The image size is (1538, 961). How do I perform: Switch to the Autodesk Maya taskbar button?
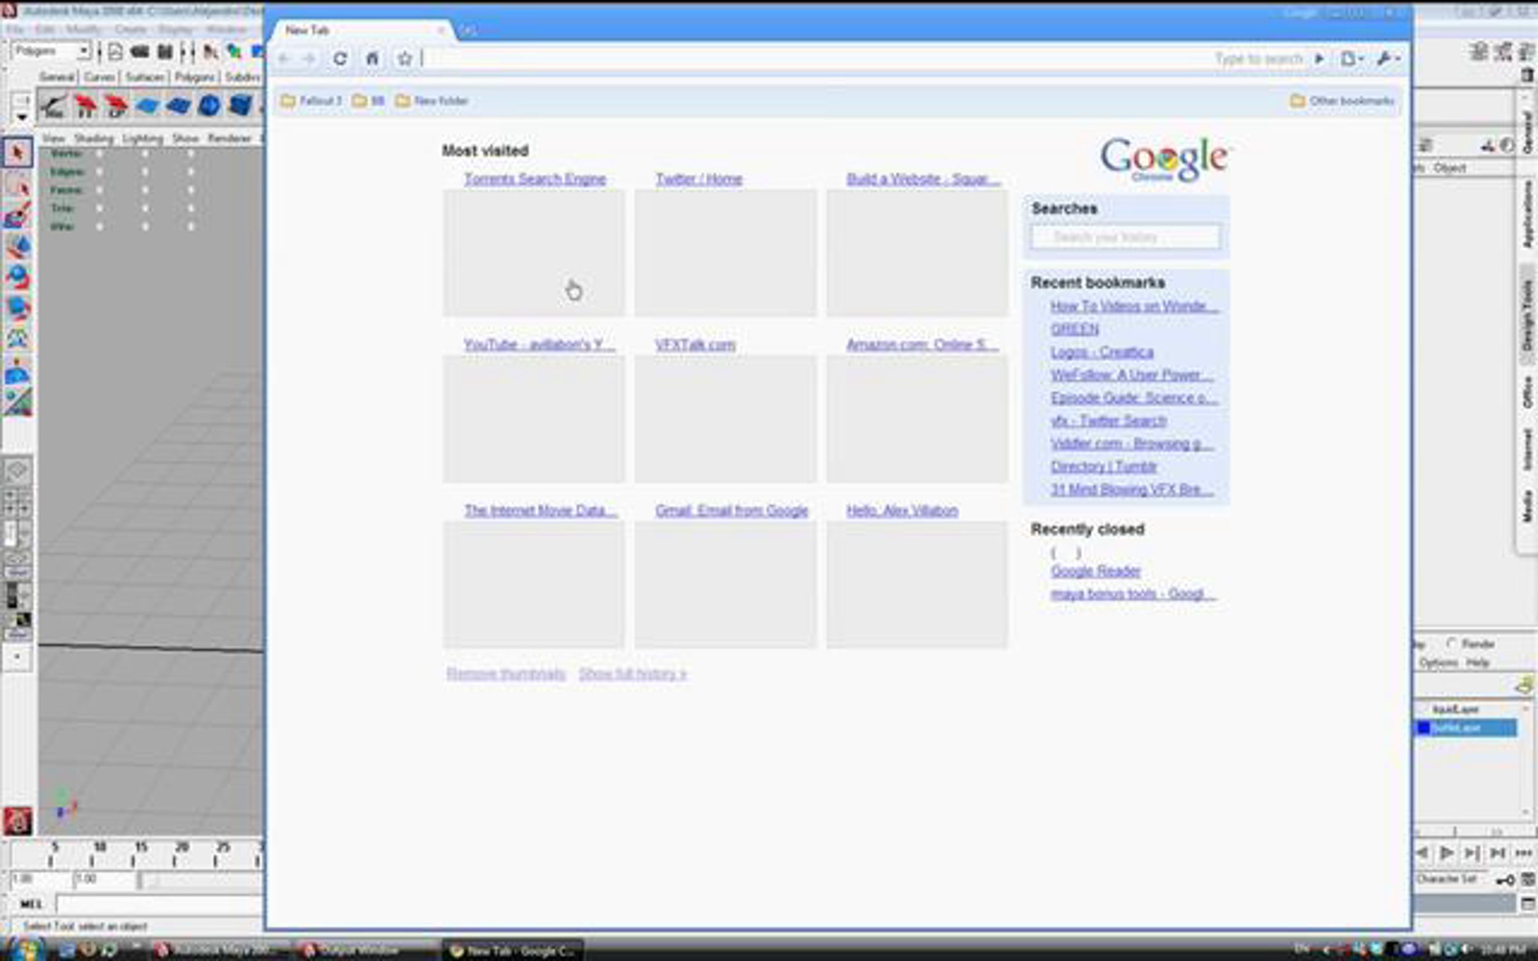220,950
